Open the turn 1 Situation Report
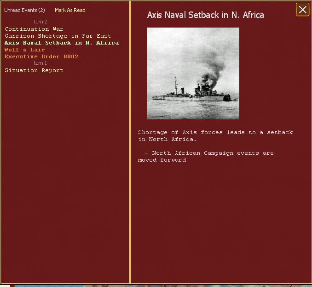 tap(34, 70)
